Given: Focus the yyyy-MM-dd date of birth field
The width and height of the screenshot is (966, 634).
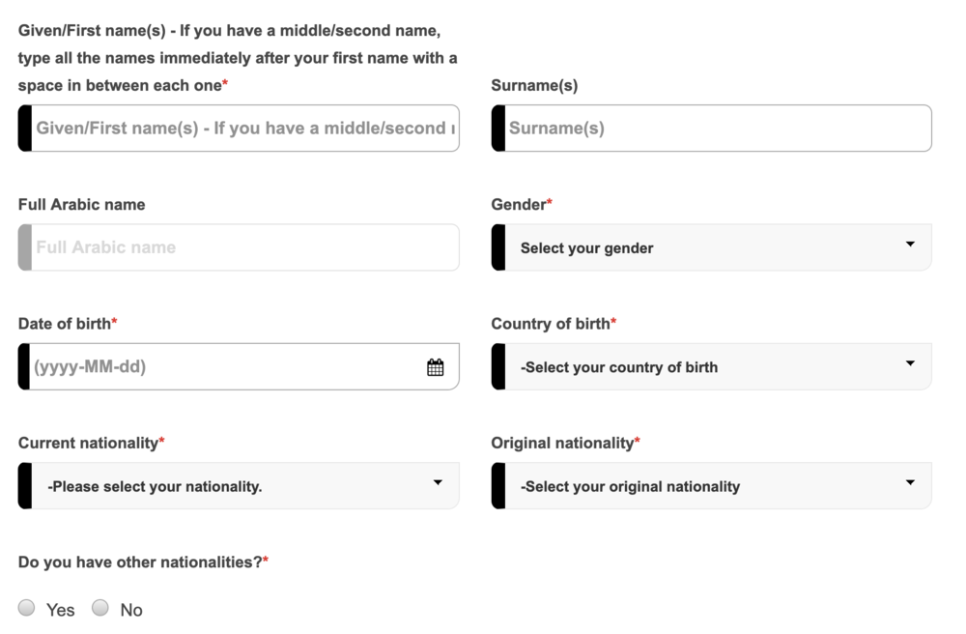Looking at the screenshot, I should pyautogui.click(x=222, y=367).
